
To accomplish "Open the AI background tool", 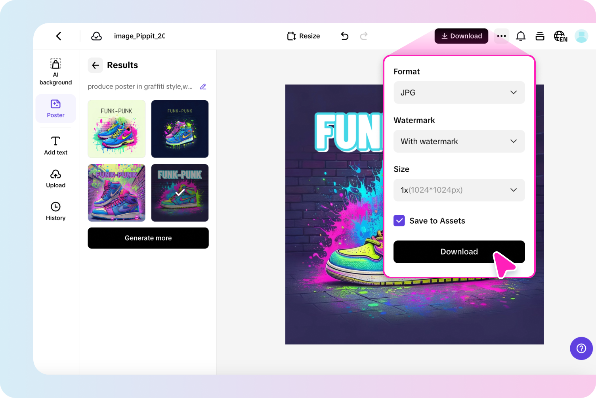I will [x=55, y=71].
